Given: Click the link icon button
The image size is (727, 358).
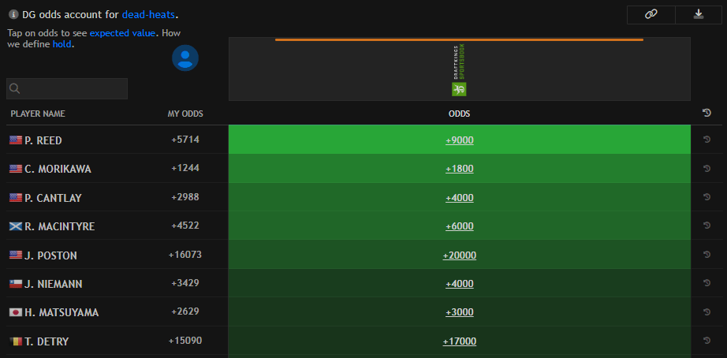Looking at the screenshot, I should point(651,14).
